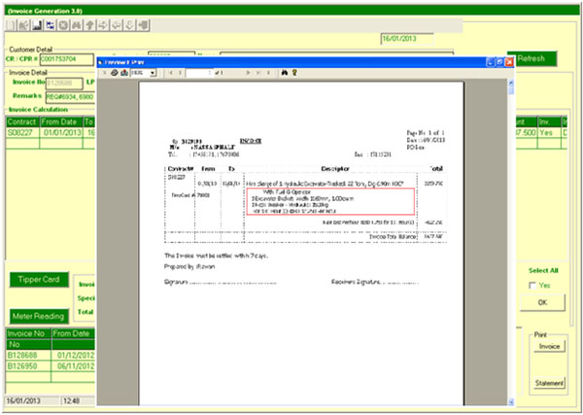
Task: Click the page number field in preview toolbar
Action: pyautogui.click(x=198, y=73)
